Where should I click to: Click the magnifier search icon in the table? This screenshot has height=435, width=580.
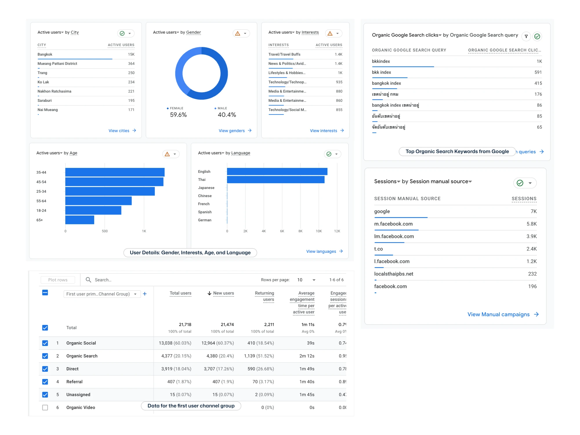tap(88, 280)
